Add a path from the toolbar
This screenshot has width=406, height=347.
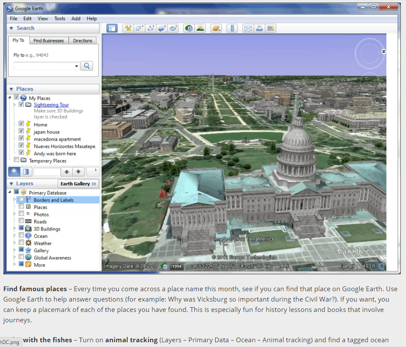pyautogui.click(x=151, y=28)
